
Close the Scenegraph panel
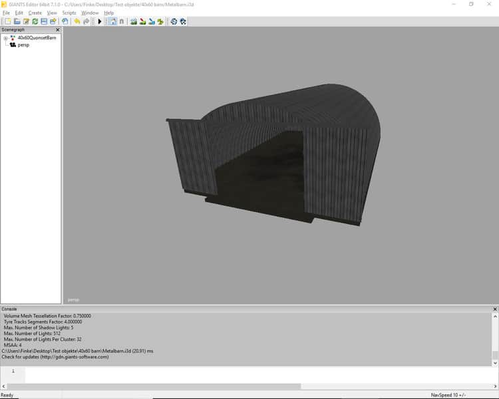coord(57,30)
